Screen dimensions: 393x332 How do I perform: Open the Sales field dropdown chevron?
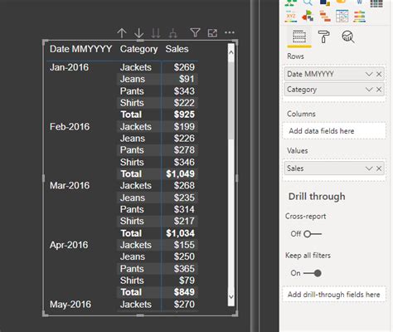369,168
